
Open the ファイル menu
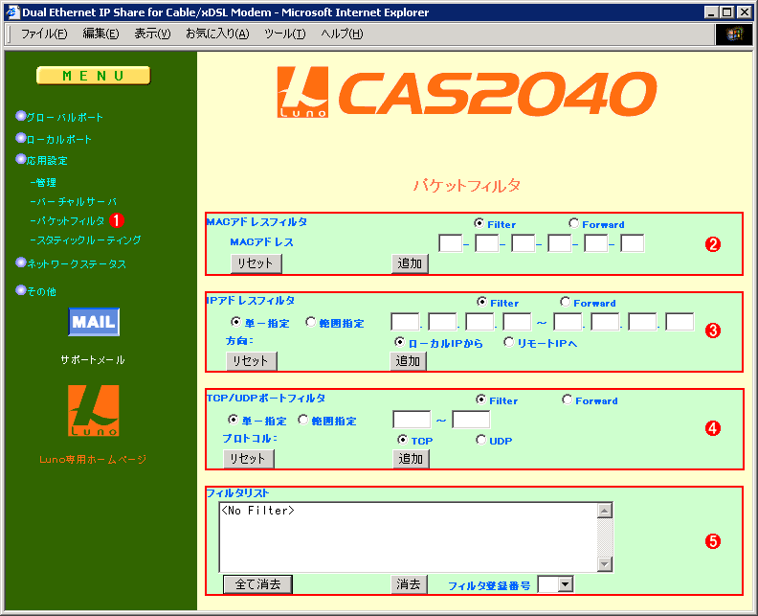coord(43,34)
